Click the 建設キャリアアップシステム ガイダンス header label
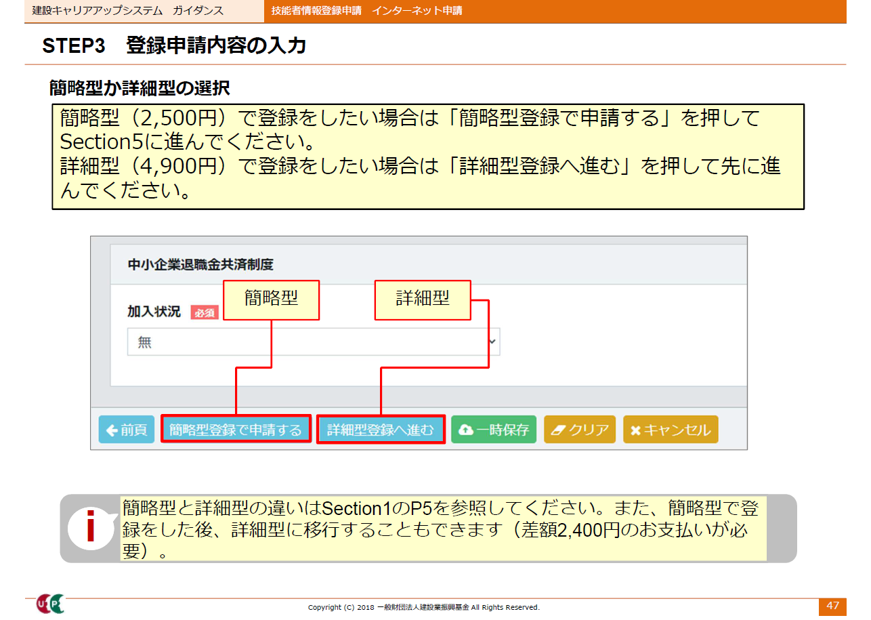The height and width of the screenshot is (620, 871). [128, 11]
